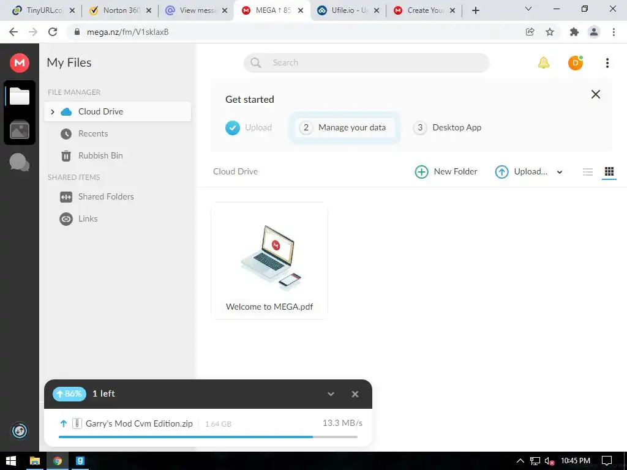Open the Windows notification center

[x=607, y=461]
